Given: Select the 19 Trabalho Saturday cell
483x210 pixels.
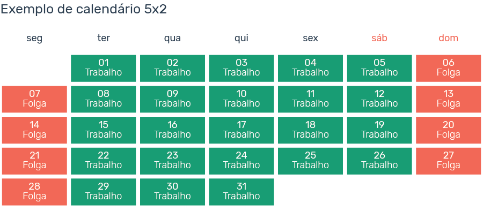Looking at the screenshot, I should [x=379, y=130].
